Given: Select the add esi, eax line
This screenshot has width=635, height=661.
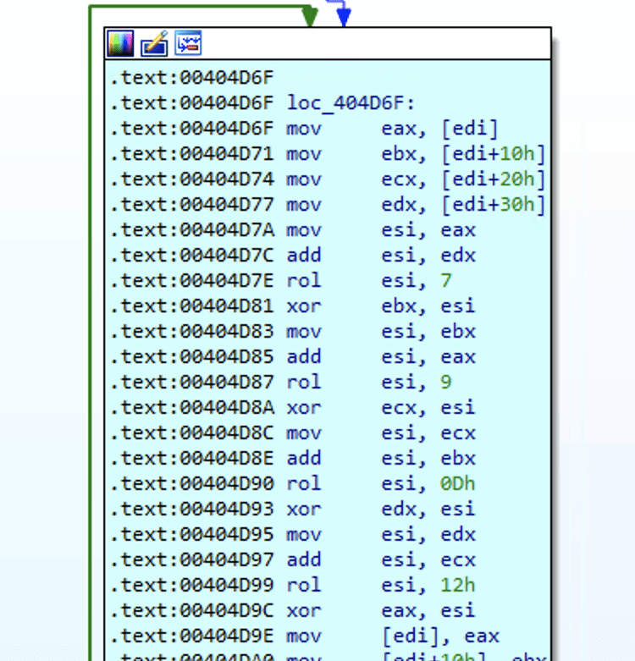Looking at the screenshot, I should [x=381, y=357].
